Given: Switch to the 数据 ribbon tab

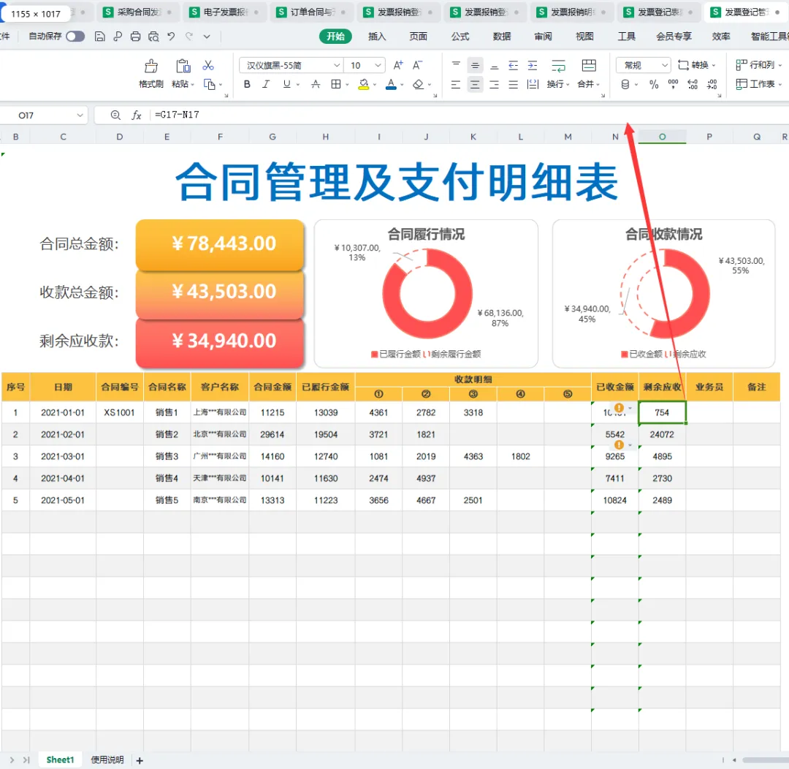Looking at the screenshot, I should pos(502,37).
